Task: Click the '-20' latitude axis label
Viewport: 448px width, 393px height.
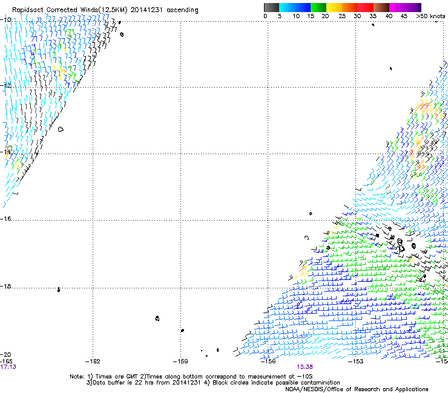Action: 5,354
